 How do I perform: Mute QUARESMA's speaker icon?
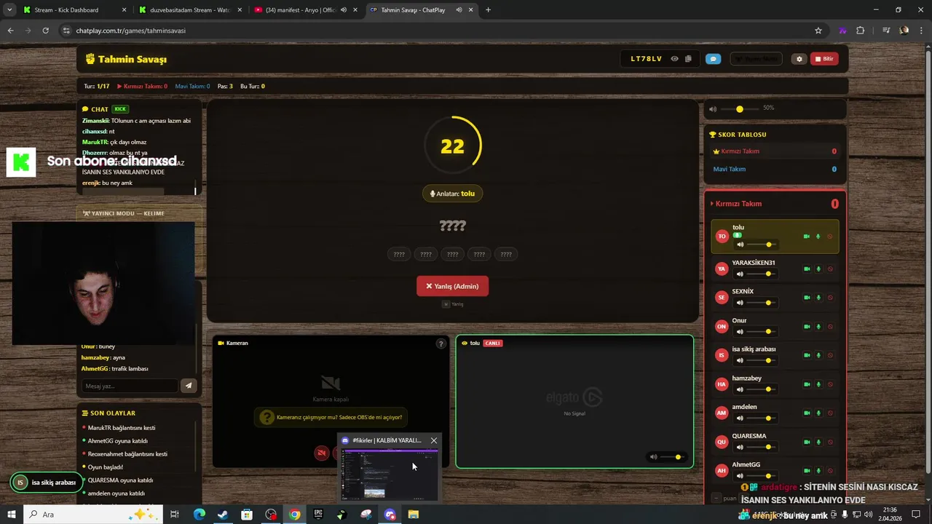pos(740,447)
